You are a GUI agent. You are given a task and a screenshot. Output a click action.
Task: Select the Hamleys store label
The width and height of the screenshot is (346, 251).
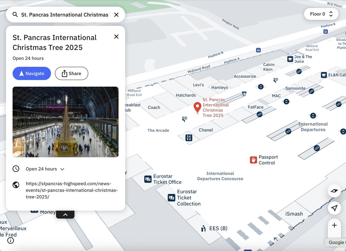click(x=220, y=88)
